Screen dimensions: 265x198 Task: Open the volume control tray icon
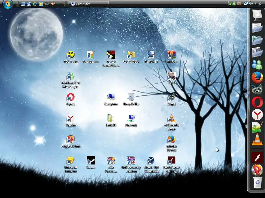click(251, 4)
